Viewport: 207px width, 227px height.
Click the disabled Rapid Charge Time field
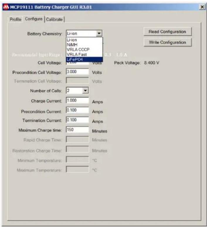[77, 139]
